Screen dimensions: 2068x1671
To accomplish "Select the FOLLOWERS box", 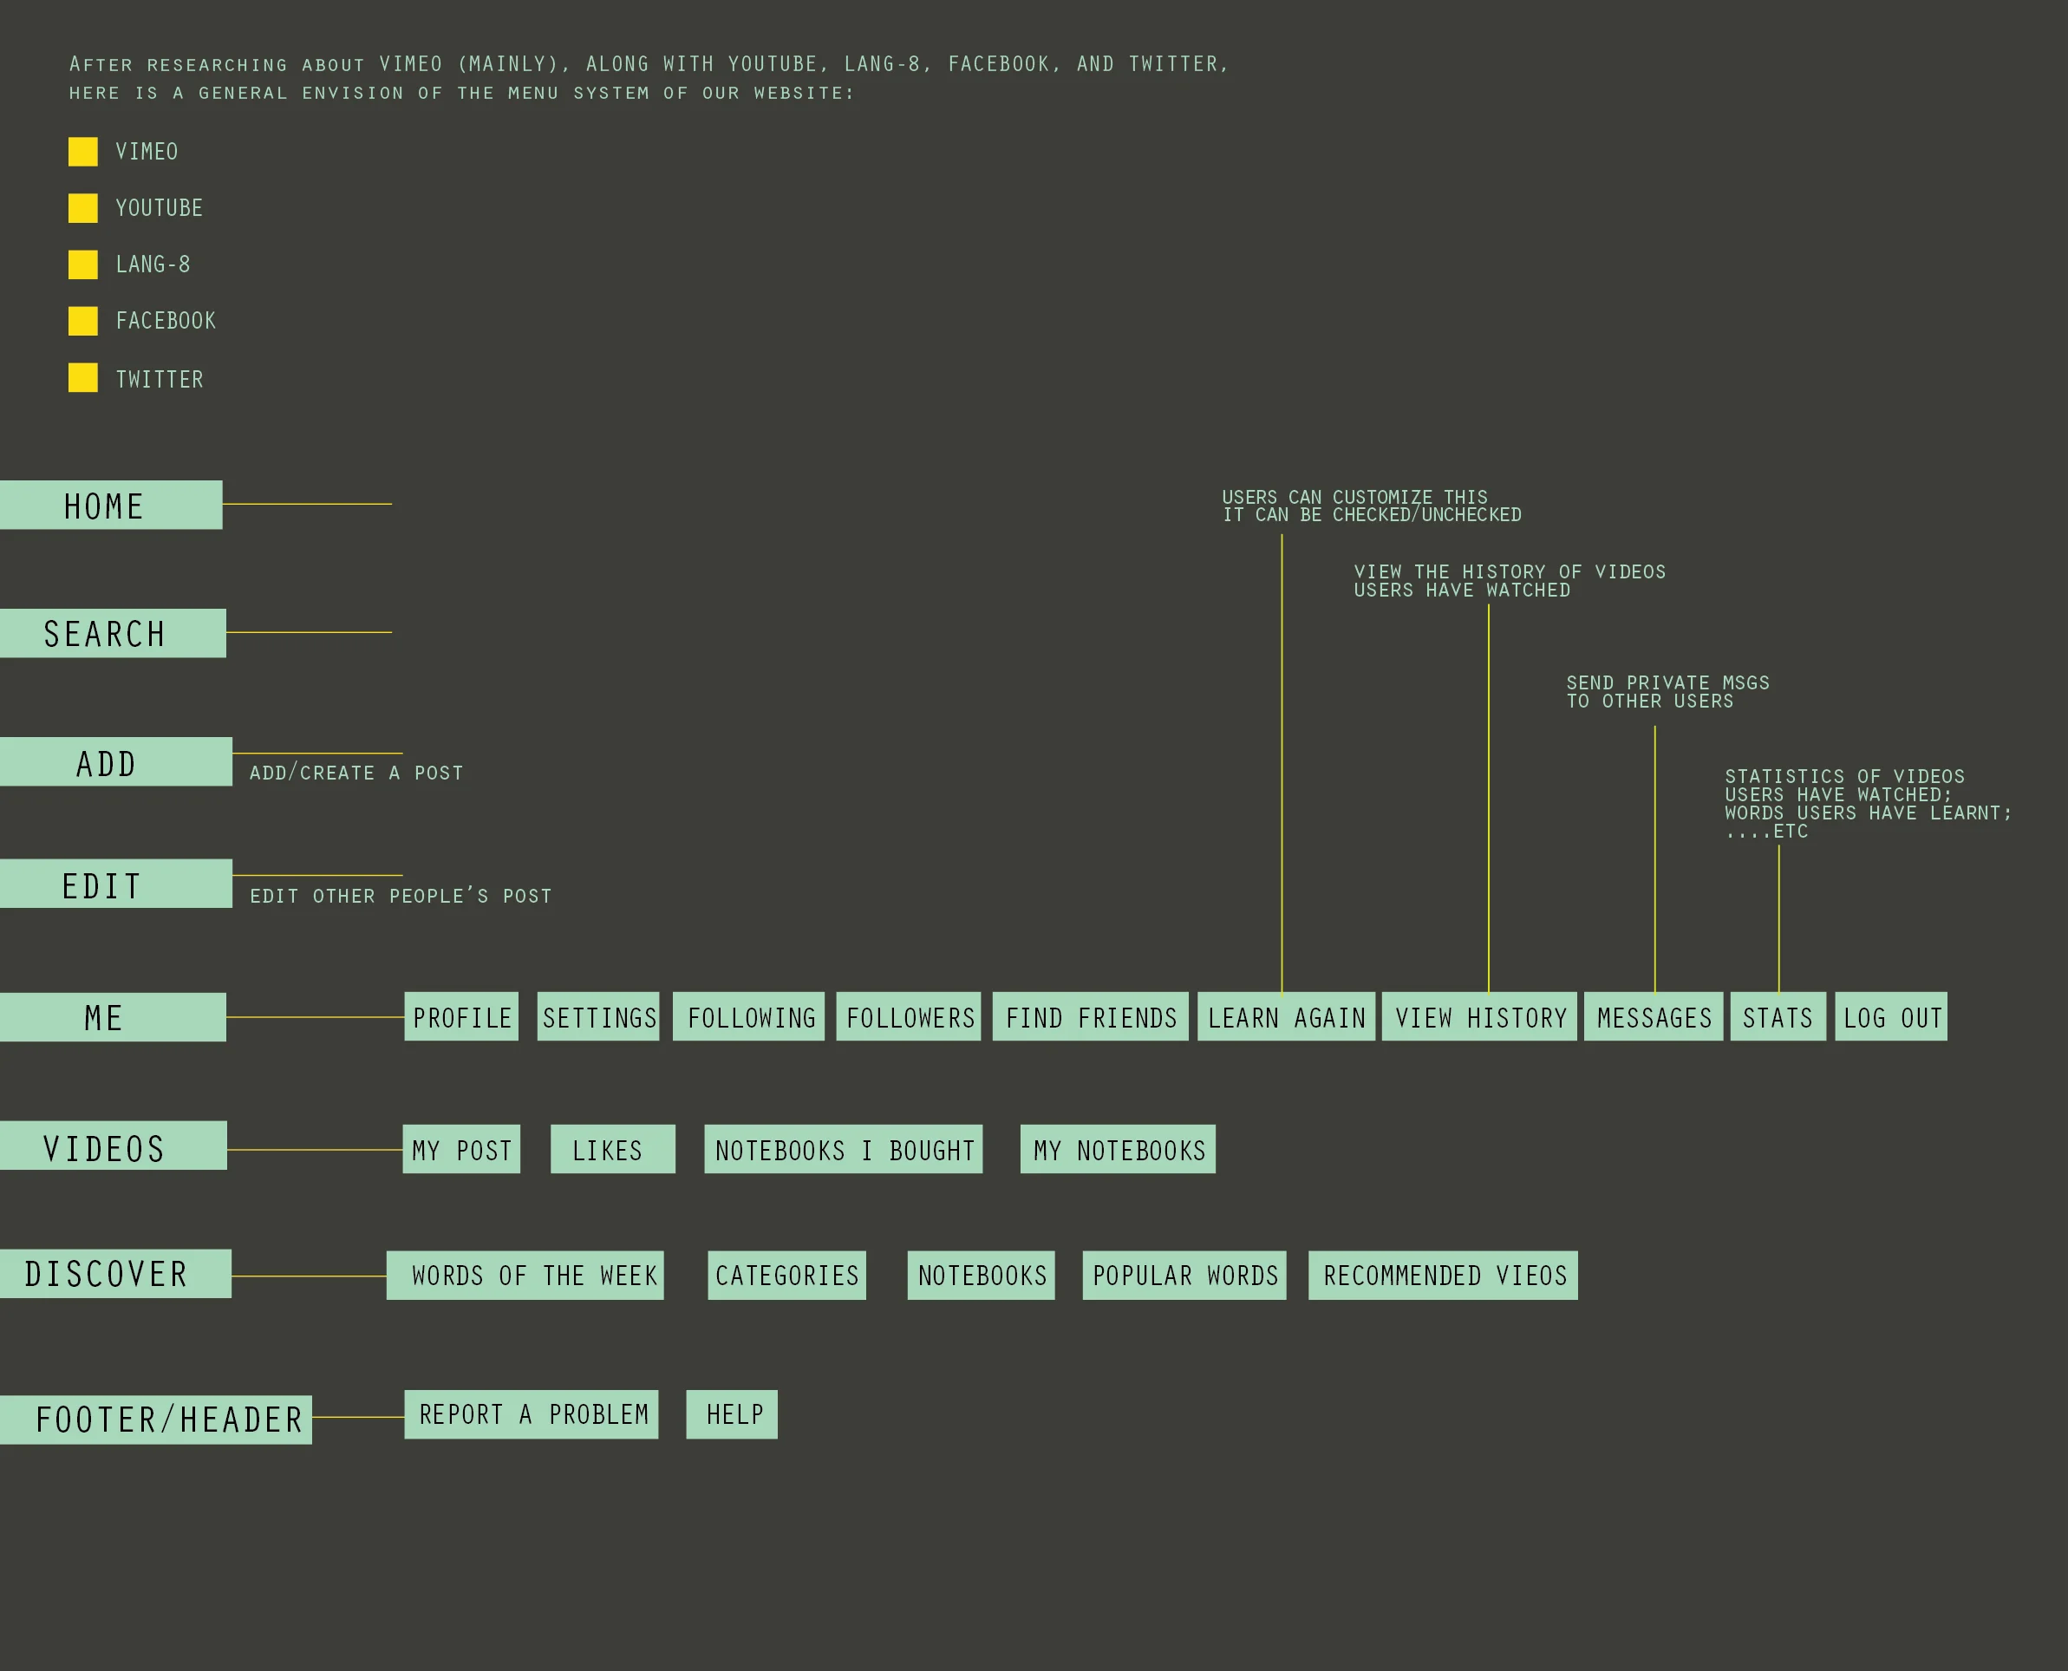I will pos(909,1016).
